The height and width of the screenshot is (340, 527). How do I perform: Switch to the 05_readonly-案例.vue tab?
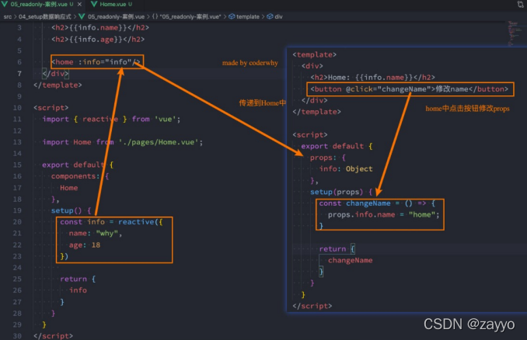(39, 5)
